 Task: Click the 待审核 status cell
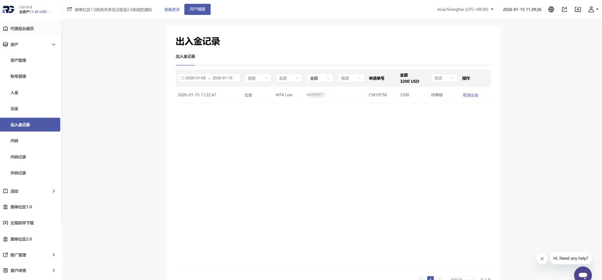437,95
